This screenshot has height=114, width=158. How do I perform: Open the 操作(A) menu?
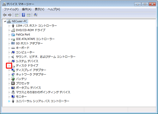[x=27, y=9]
